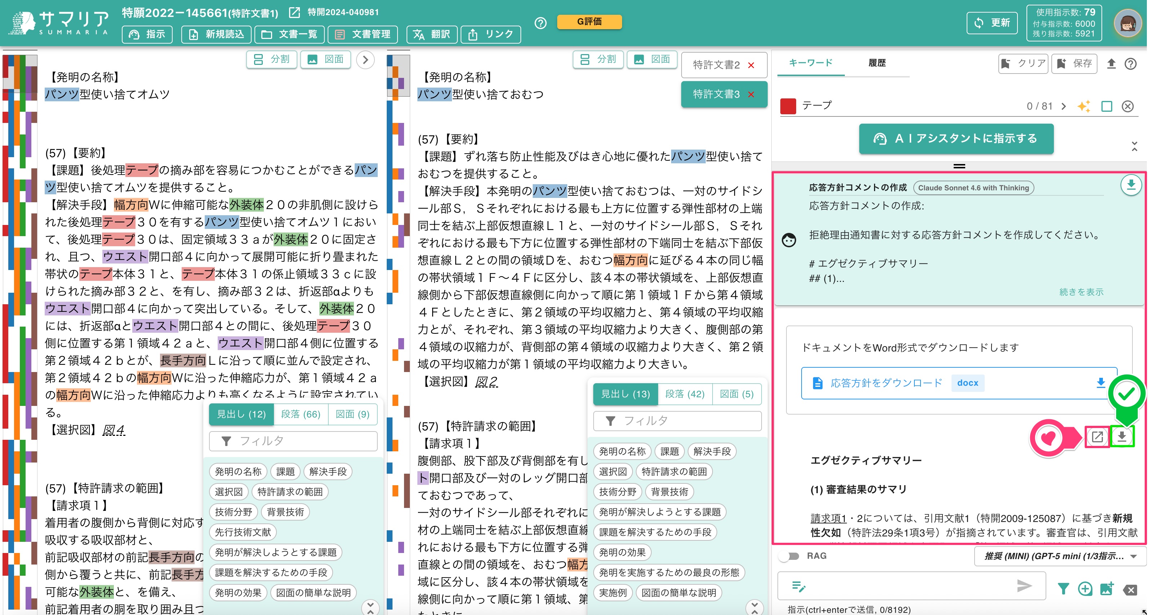Open the 文書一覧 list
1162x615 pixels.
pyautogui.click(x=289, y=34)
